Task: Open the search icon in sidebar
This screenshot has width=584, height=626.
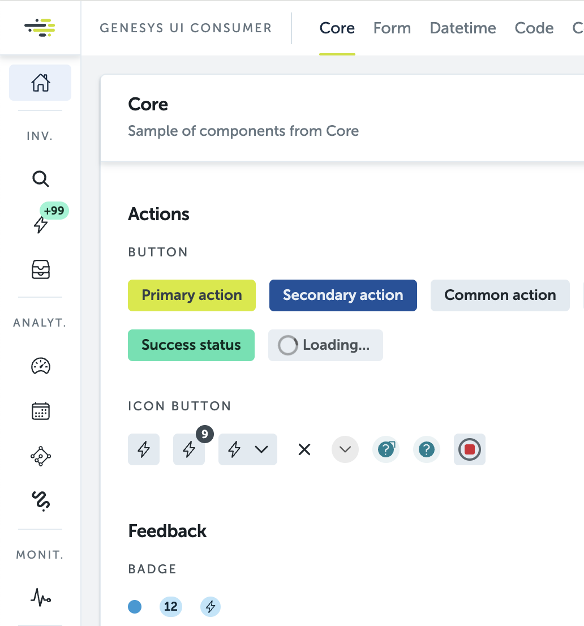Action: click(40, 179)
